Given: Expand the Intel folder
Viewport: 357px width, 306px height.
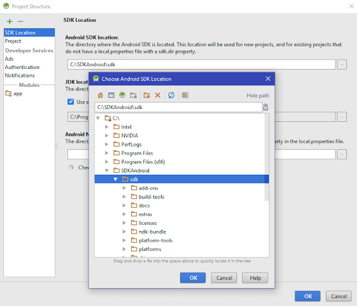Looking at the screenshot, I should 107,127.
